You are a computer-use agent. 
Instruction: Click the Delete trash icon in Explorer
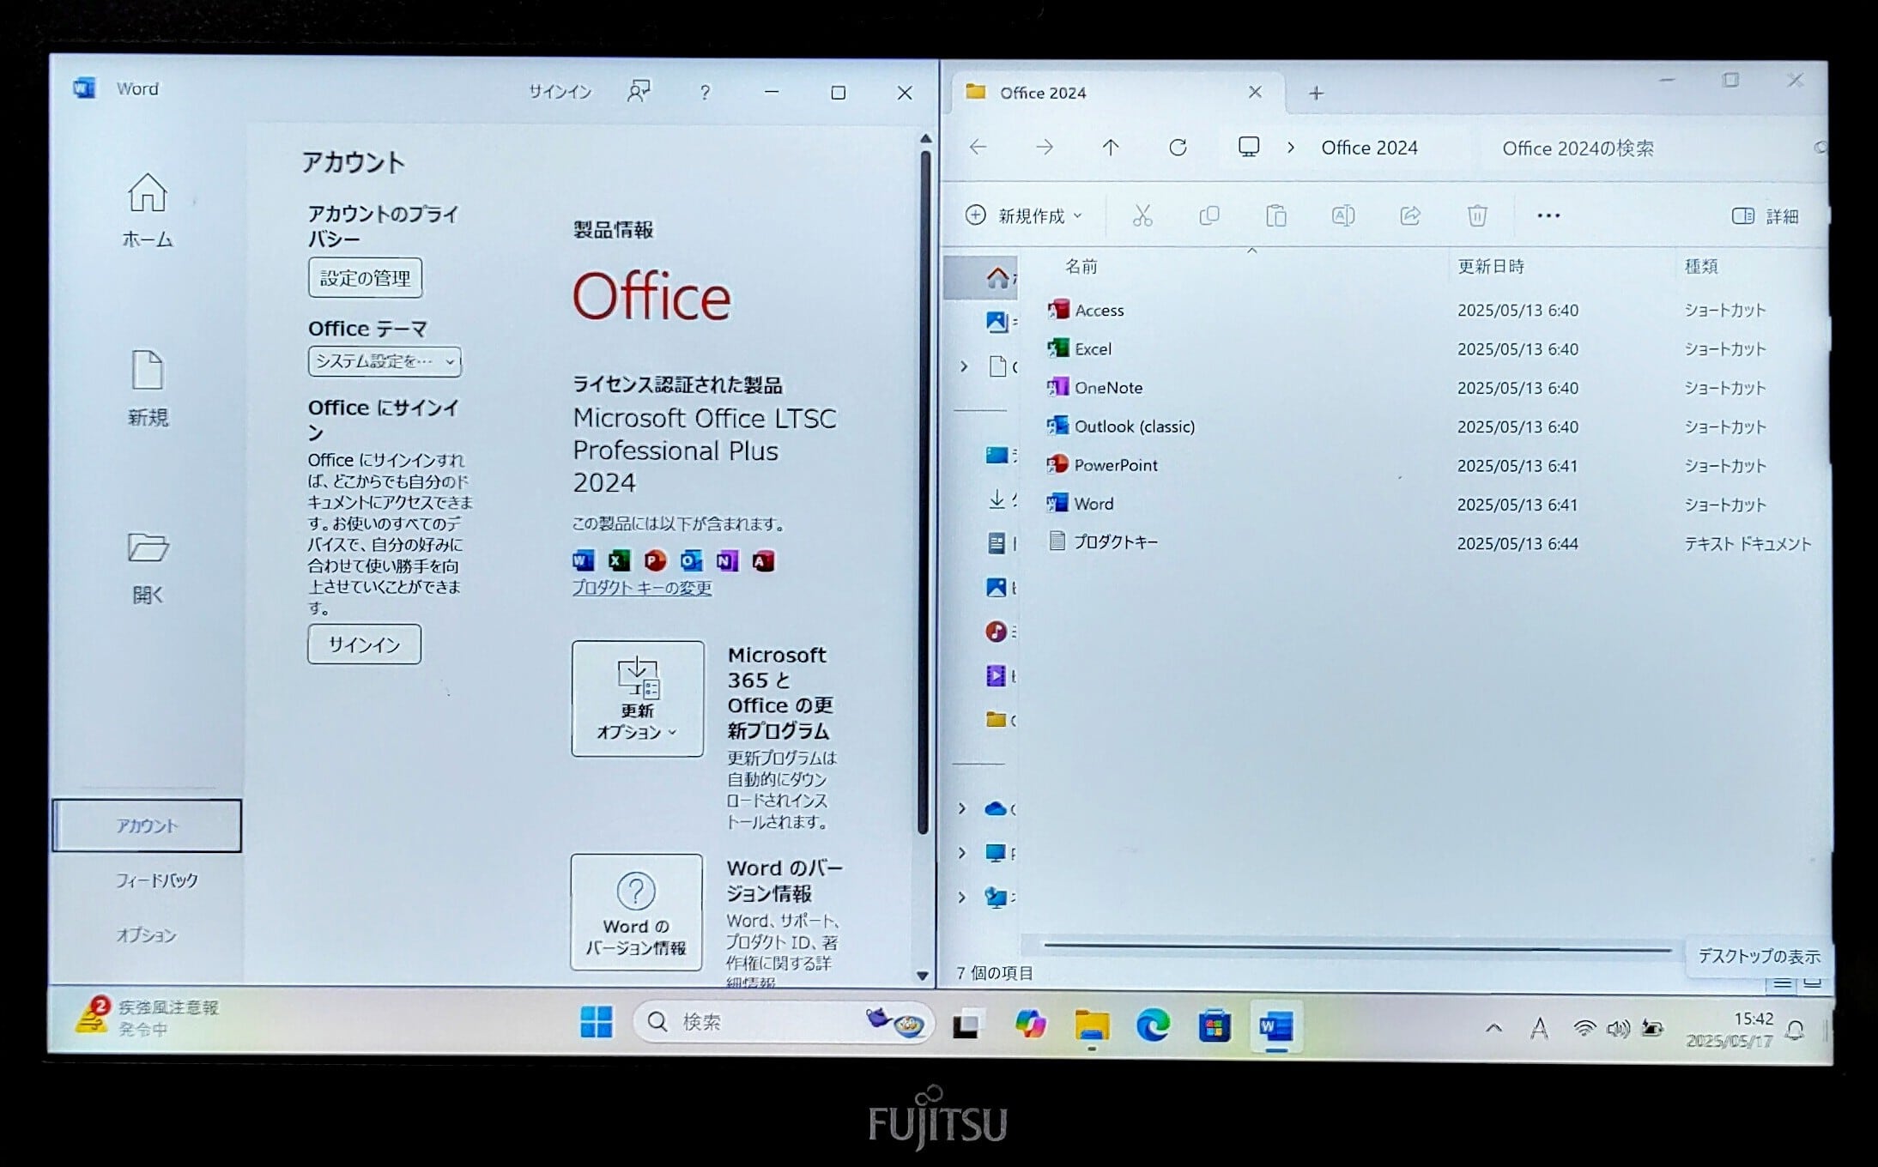[1476, 215]
